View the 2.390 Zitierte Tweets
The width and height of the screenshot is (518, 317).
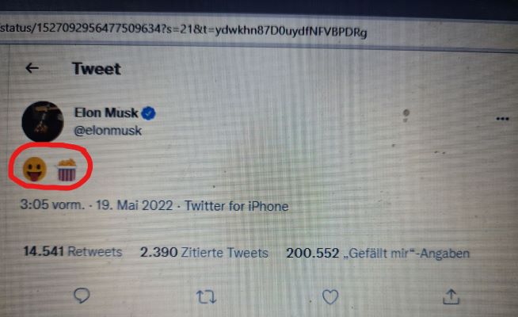(204, 253)
